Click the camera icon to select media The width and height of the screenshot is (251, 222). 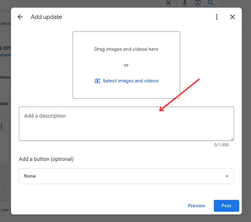[x=97, y=81]
